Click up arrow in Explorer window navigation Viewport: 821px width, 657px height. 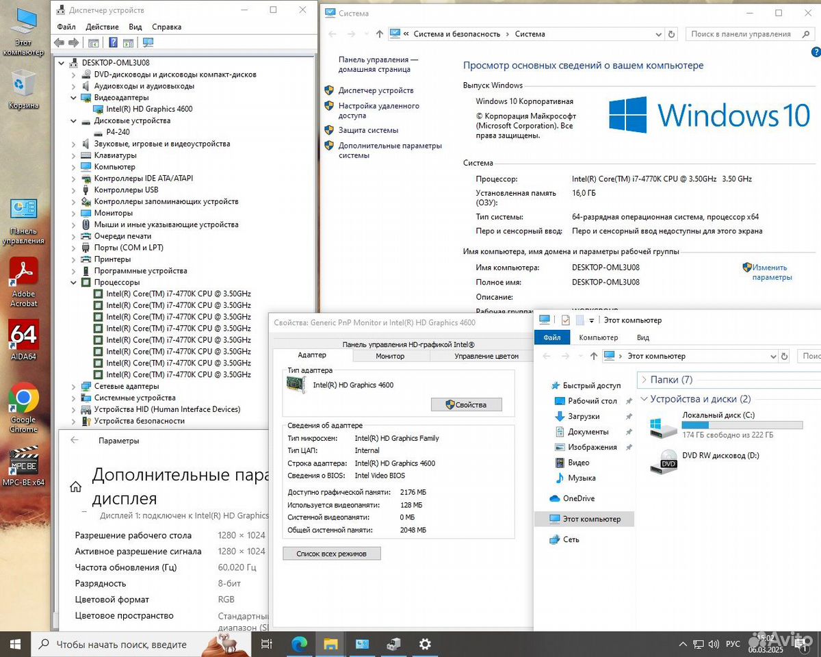[592, 356]
